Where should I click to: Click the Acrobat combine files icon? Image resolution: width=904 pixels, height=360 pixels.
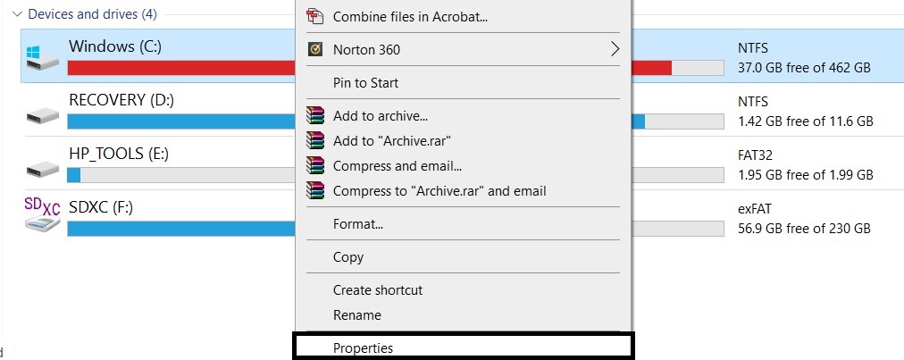[x=314, y=16]
